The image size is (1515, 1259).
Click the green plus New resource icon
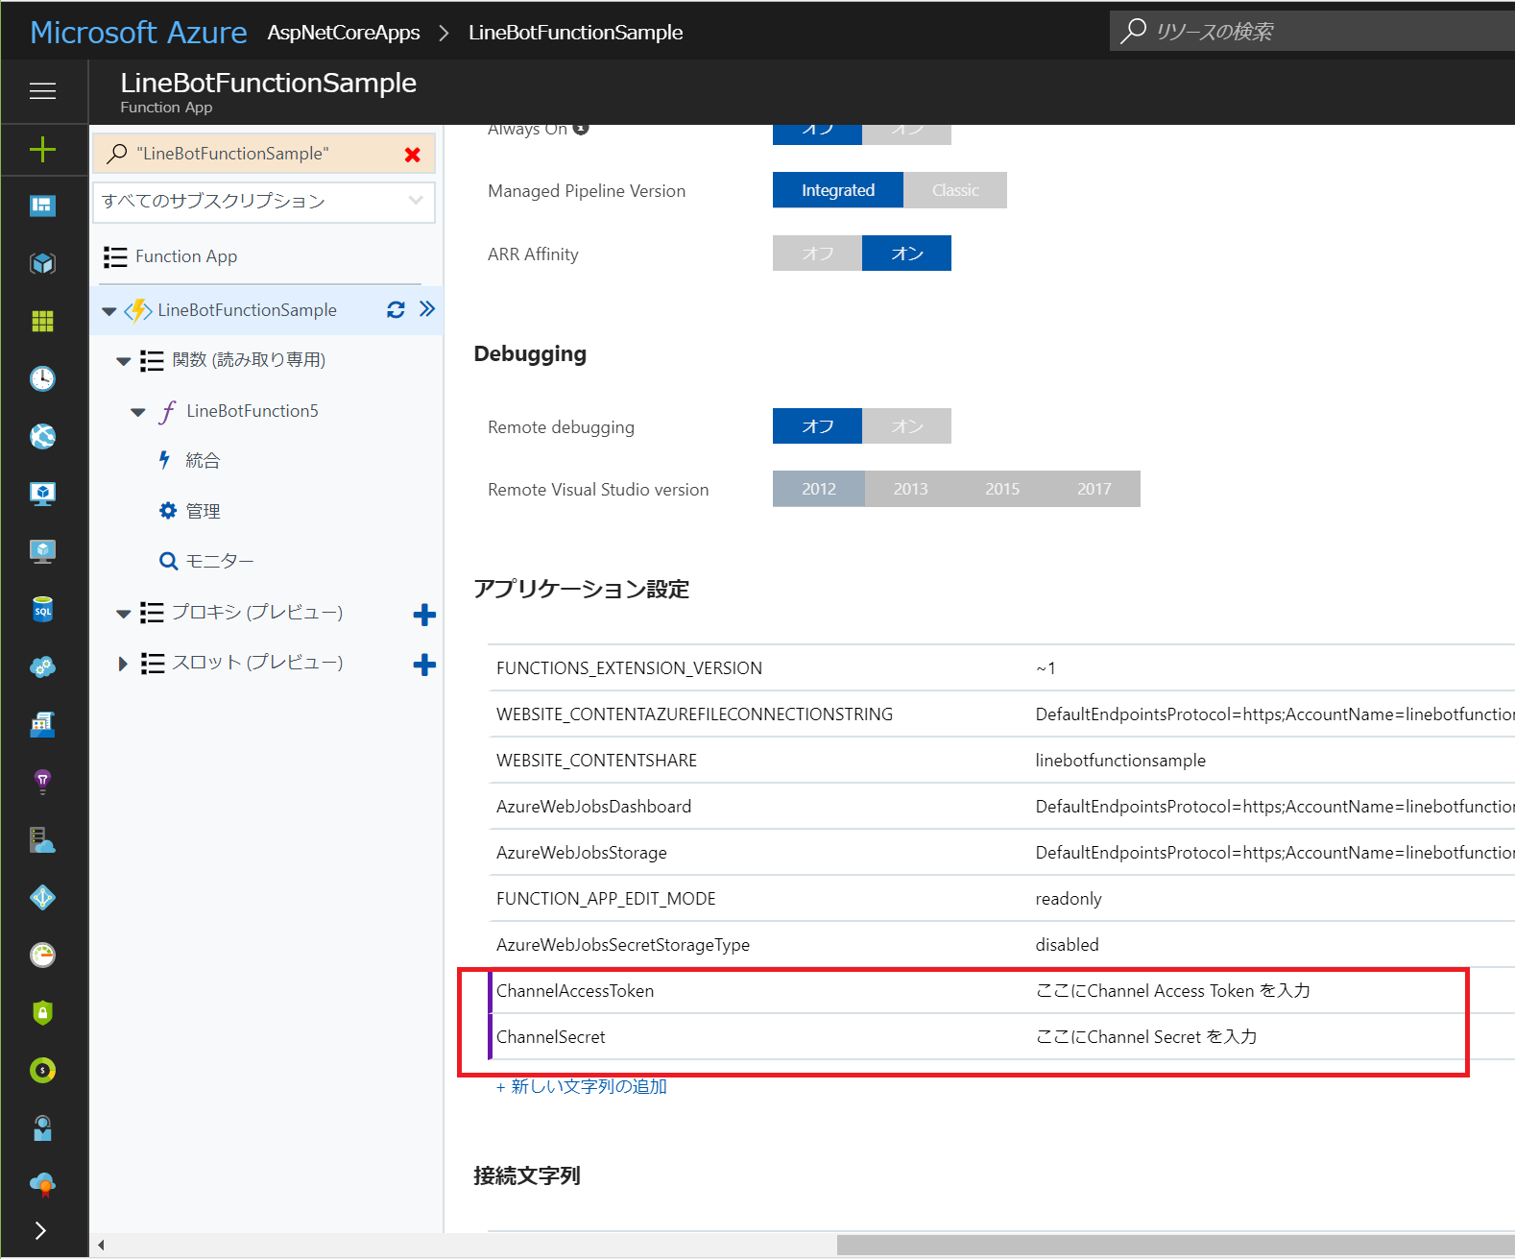click(x=42, y=149)
